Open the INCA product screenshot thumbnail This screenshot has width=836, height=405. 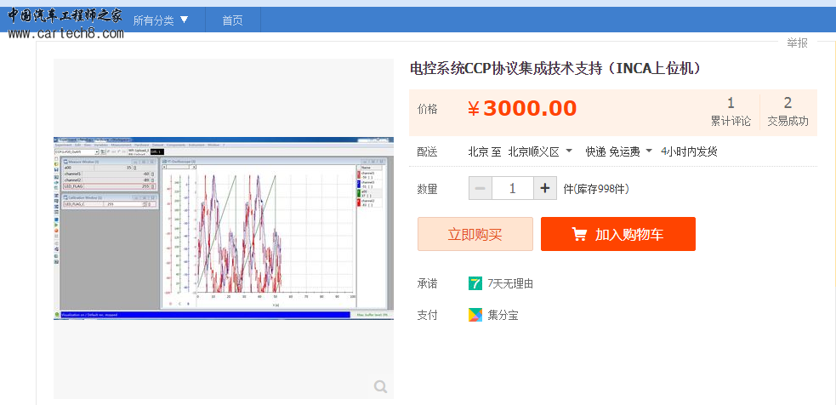(x=224, y=228)
